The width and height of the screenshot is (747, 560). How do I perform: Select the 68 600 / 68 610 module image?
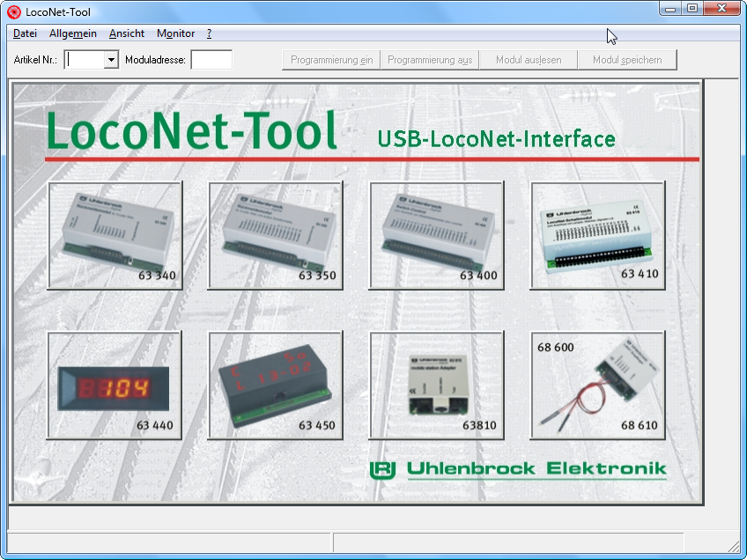597,386
